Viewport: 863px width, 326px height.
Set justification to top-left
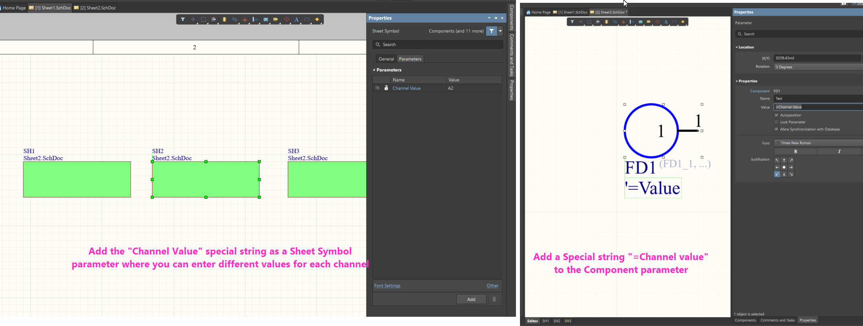777,160
